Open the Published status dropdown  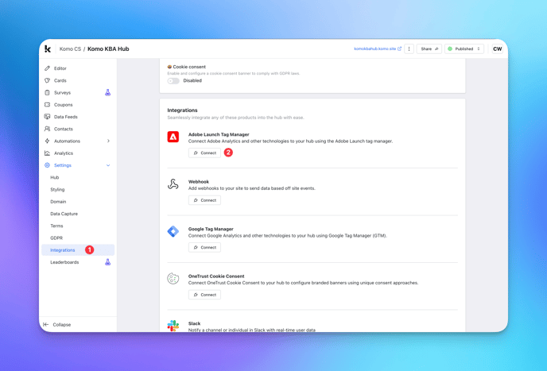coord(464,48)
